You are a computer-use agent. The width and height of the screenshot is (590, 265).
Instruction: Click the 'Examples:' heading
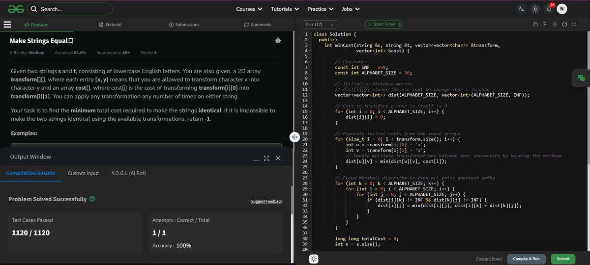(x=24, y=133)
